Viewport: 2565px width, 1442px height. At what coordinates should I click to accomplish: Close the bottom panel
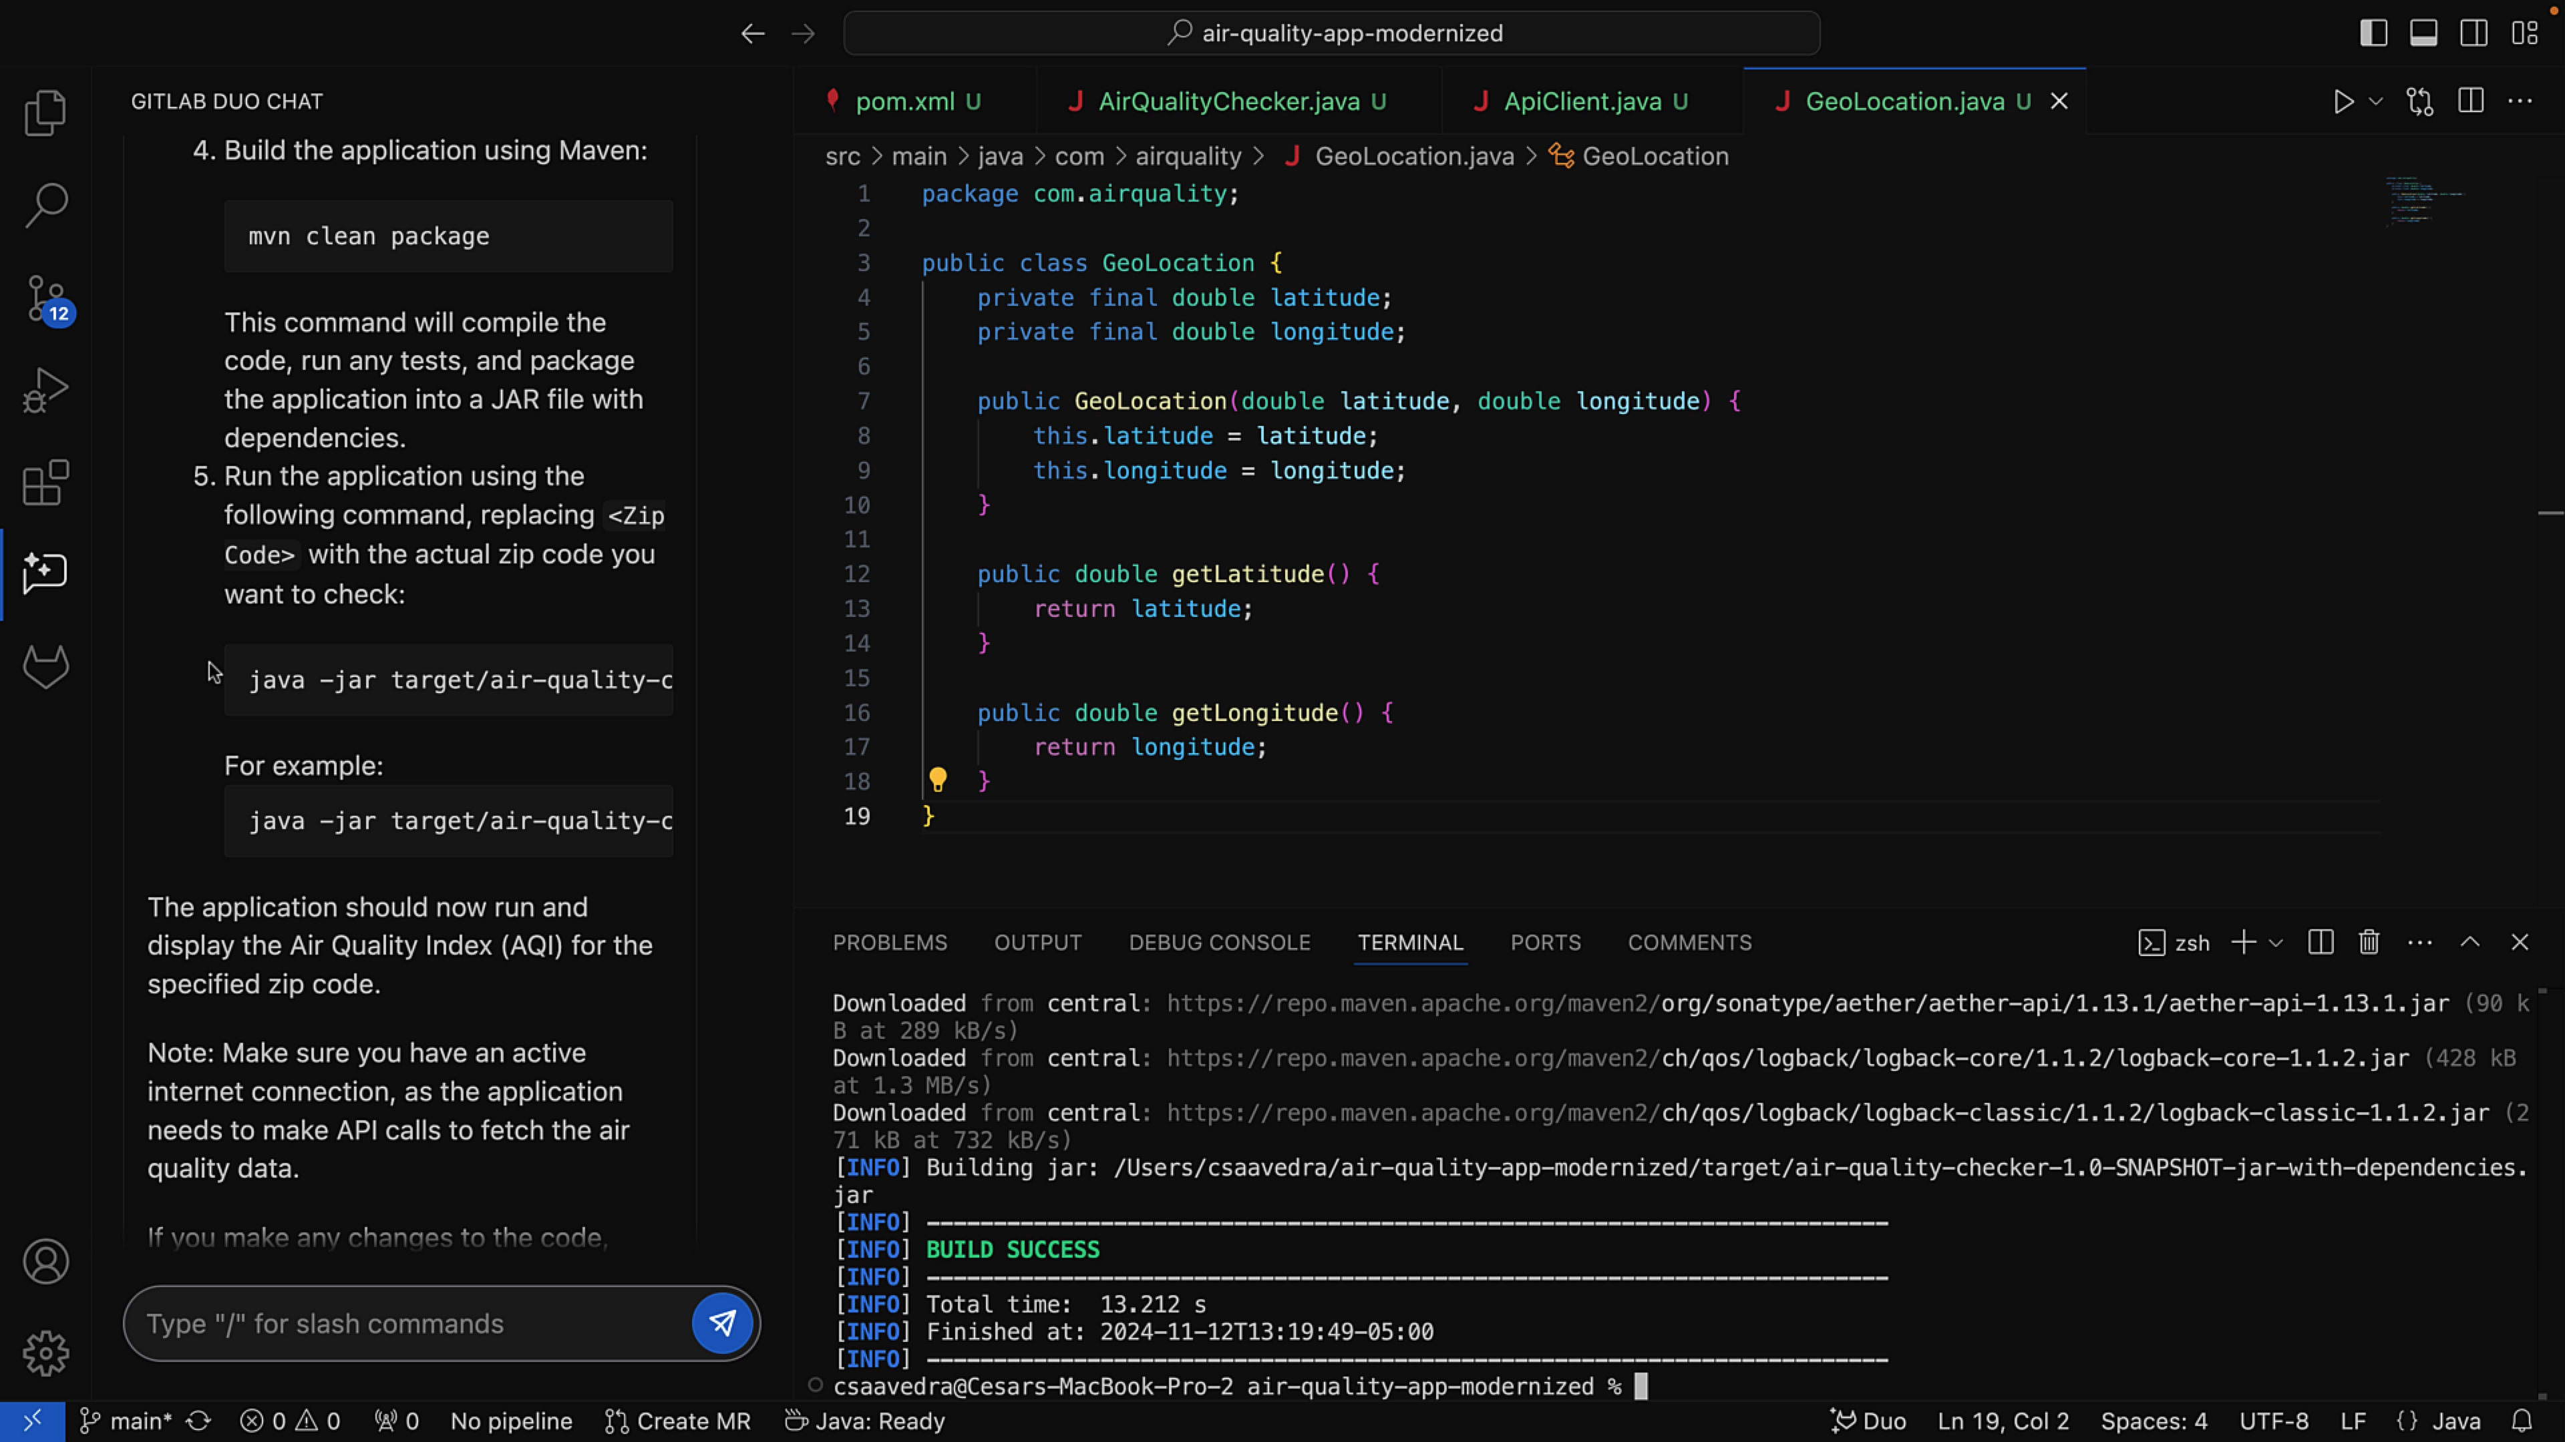pos(2520,943)
